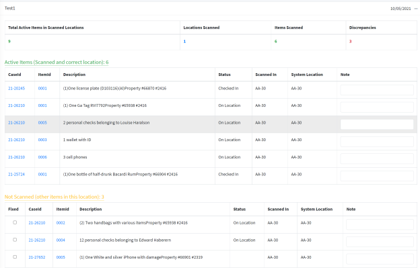The image size is (420, 268).
Task: Click the Description header in the Active Items table
Action: [x=74, y=75]
